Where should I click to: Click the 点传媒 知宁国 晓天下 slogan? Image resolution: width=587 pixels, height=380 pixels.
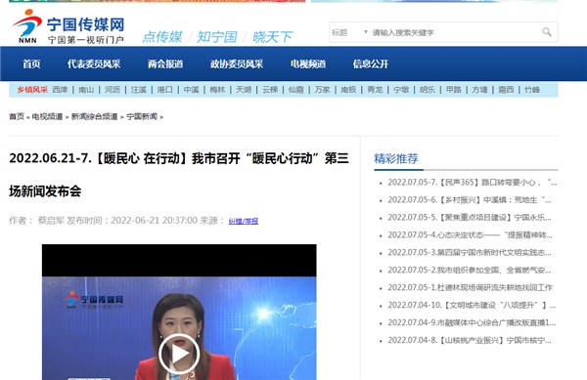coord(217,36)
